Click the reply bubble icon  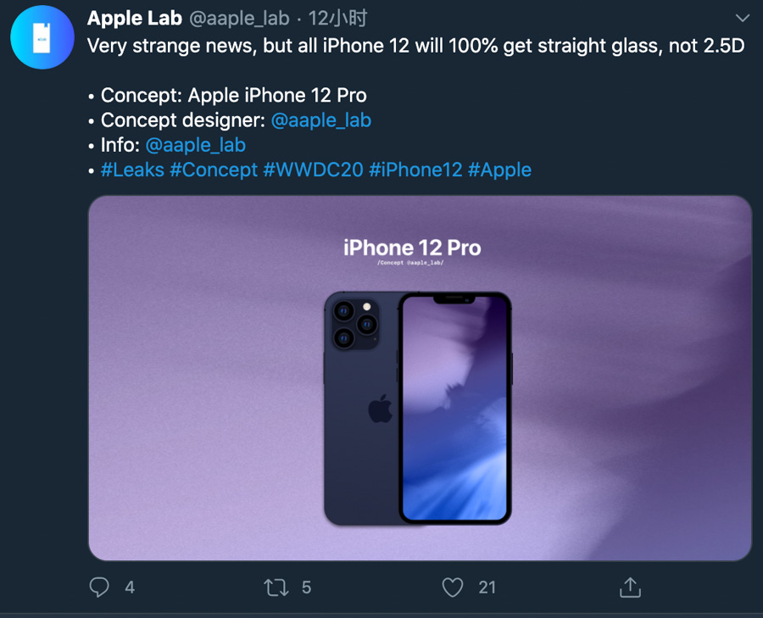coord(99,587)
